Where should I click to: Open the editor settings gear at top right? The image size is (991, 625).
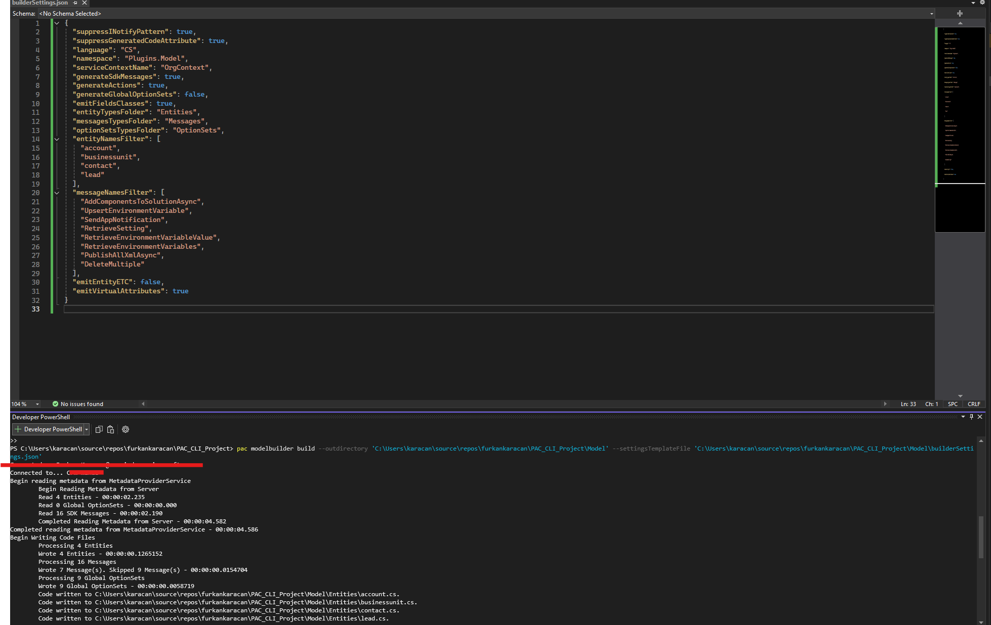pyautogui.click(x=983, y=3)
